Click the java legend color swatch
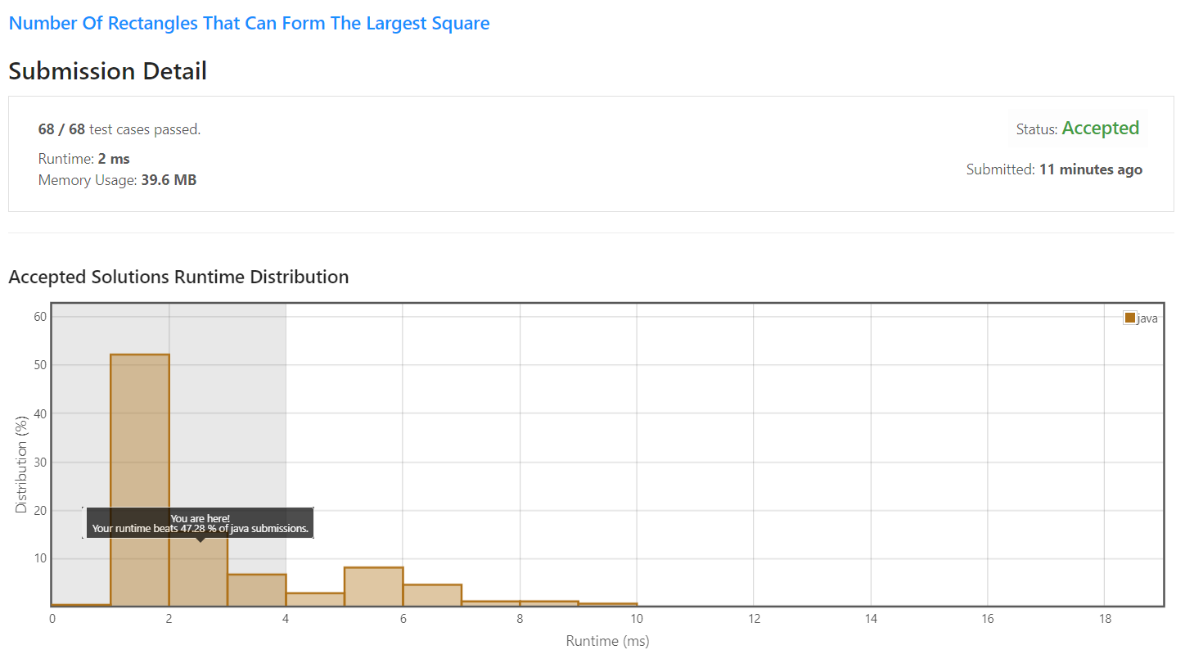This screenshot has width=1194, height=668. pyautogui.click(x=1130, y=318)
